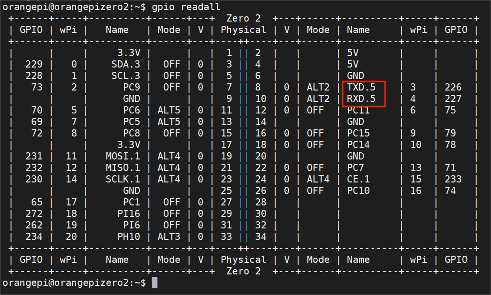Select the PC1 name cell

[x=132, y=202]
